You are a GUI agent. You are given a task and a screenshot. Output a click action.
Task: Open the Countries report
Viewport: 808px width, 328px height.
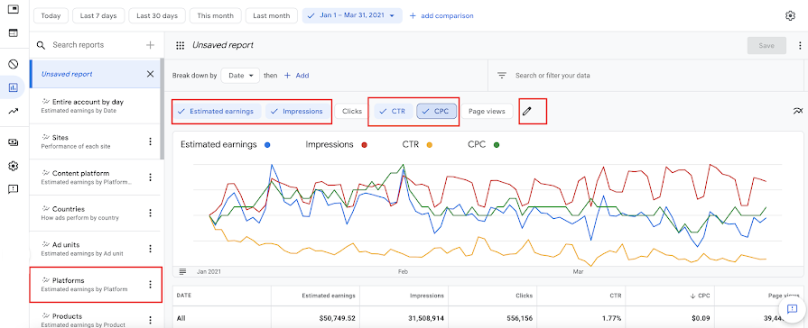click(96, 213)
